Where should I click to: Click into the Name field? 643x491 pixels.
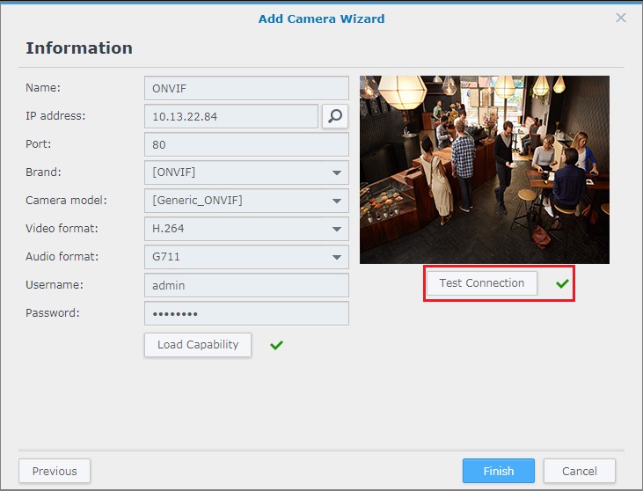246,88
